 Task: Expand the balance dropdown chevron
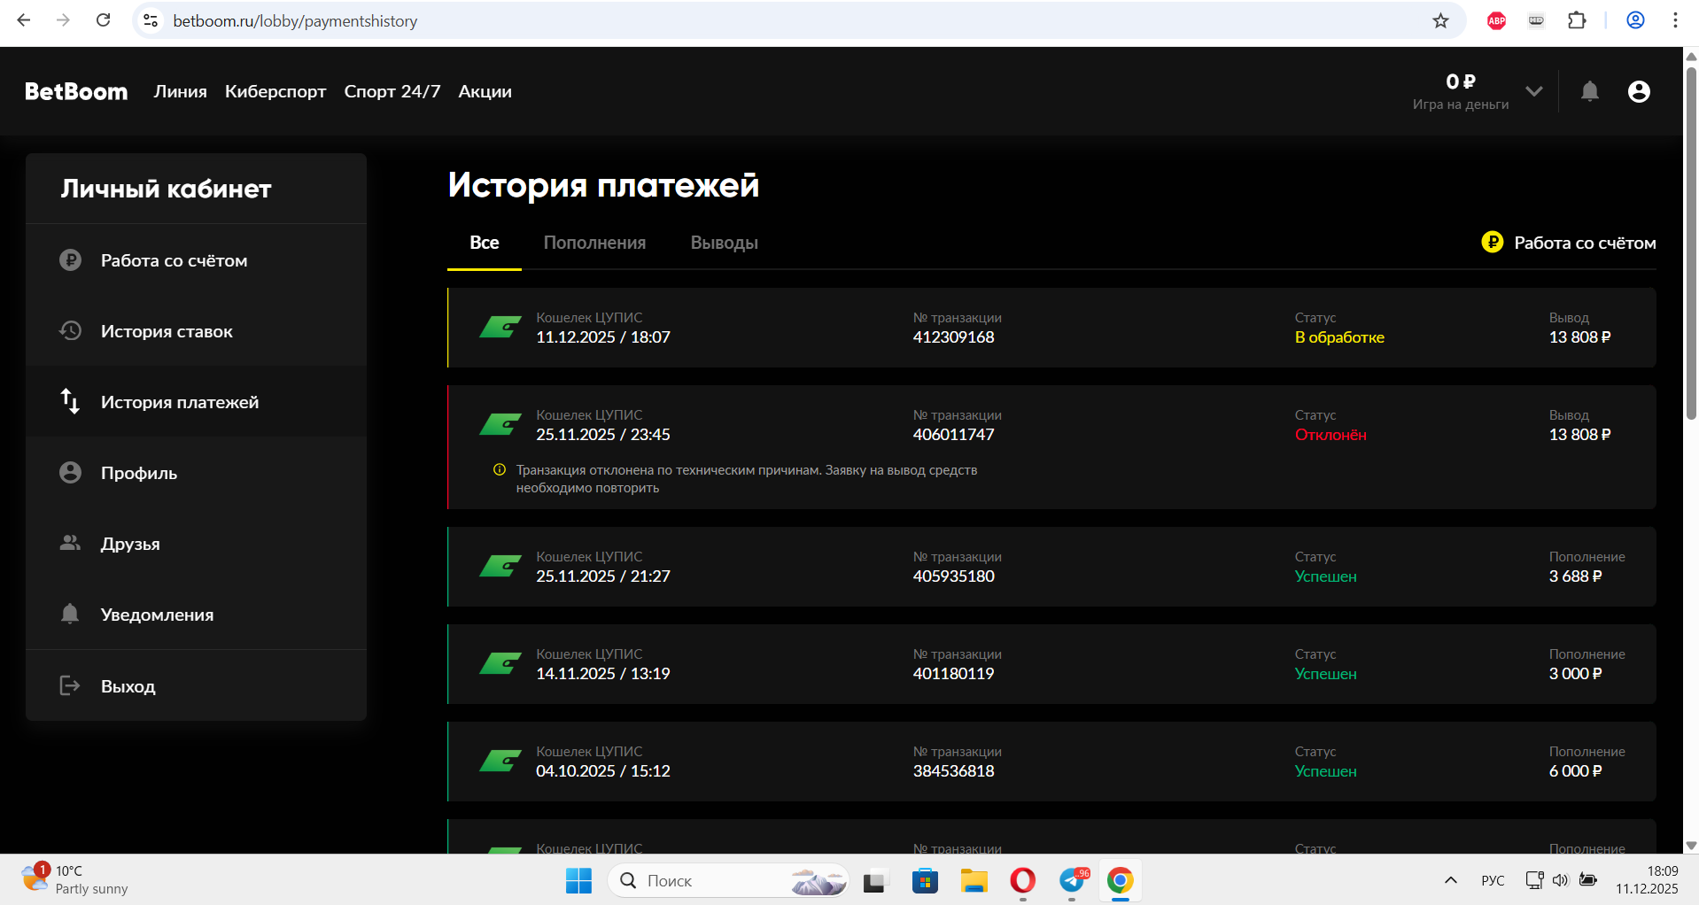1534,91
